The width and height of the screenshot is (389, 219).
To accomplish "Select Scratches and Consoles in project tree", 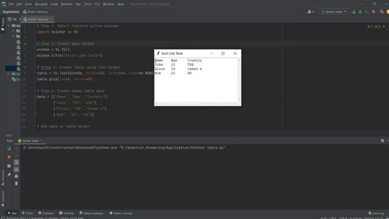I will (x=16, y=80).
